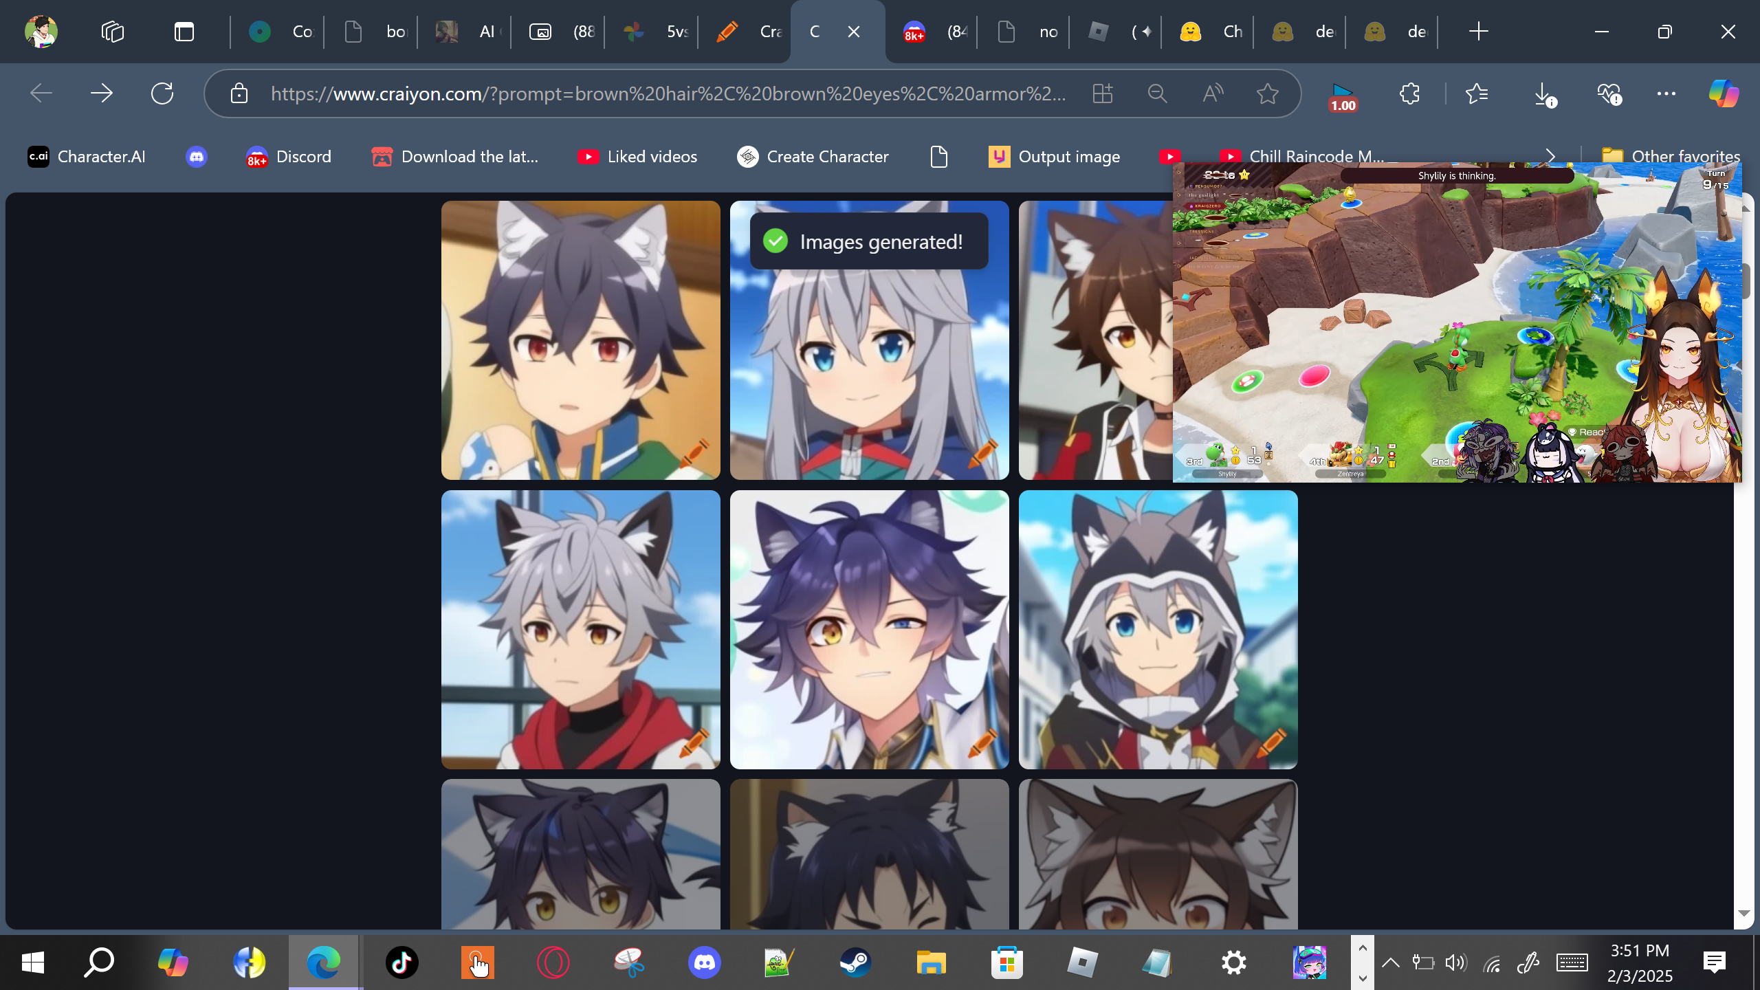Open the Discord bookmark with 8k+ badge

click(289, 157)
